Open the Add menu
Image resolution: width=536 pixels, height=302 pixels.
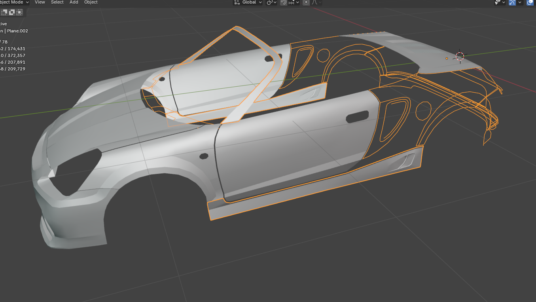click(x=74, y=2)
